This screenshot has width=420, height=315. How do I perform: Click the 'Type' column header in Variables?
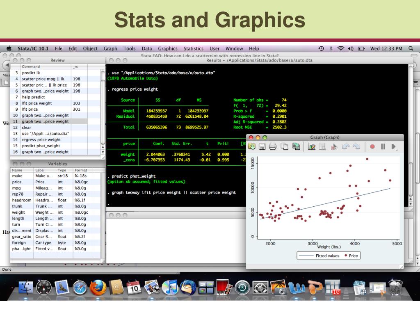point(64,170)
